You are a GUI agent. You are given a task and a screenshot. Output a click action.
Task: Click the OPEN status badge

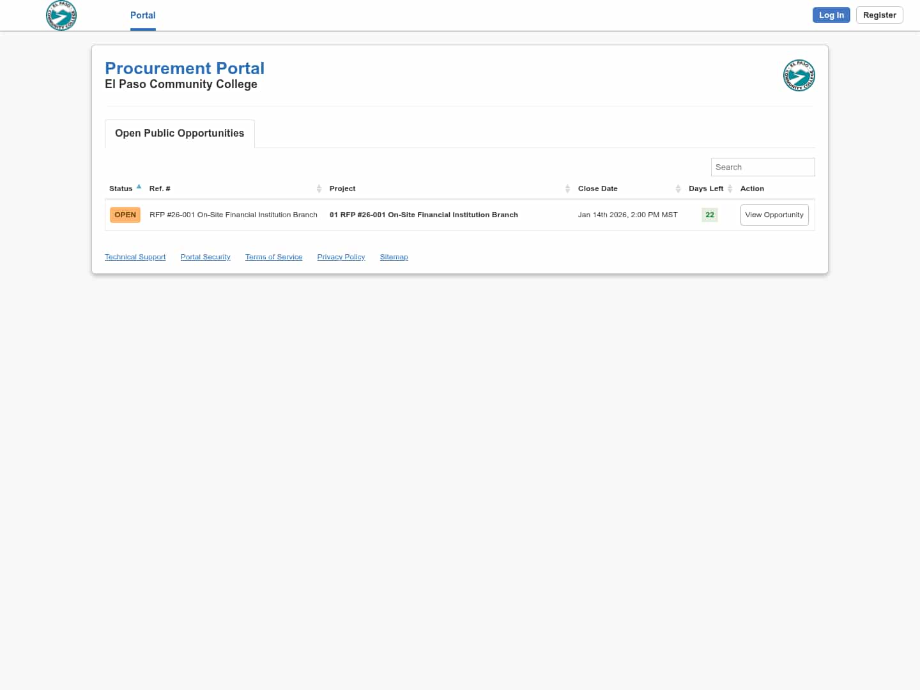(x=125, y=215)
